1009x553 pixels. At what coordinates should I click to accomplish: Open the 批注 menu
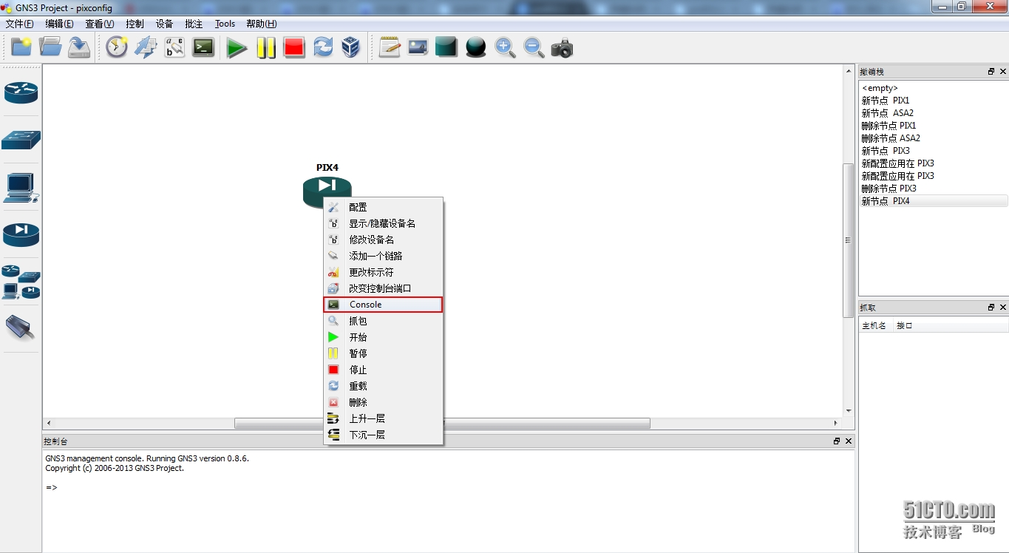(x=194, y=24)
